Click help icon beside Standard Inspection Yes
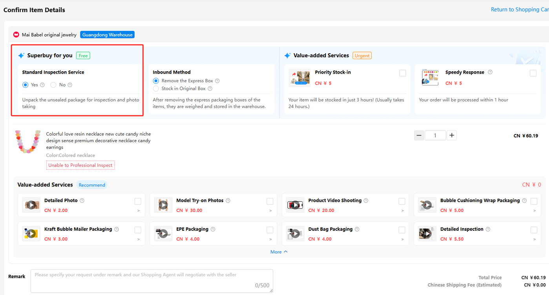549x295 pixels. pos(42,85)
